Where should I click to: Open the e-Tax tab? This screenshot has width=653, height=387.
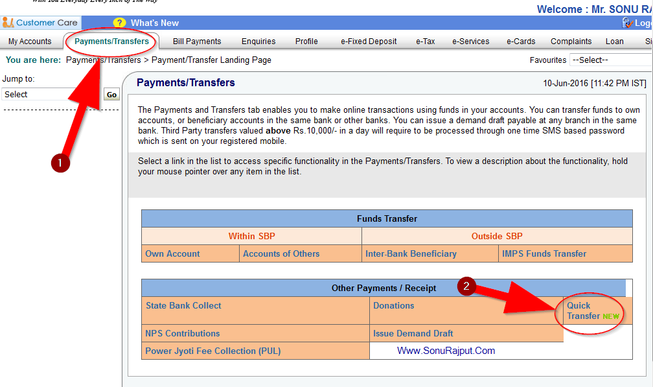[x=425, y=41]
